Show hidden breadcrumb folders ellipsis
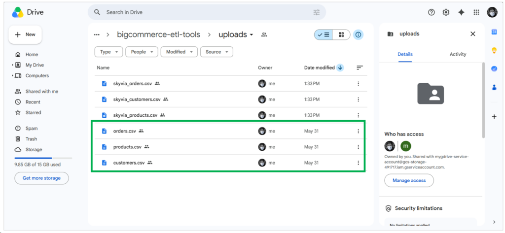 97,35
